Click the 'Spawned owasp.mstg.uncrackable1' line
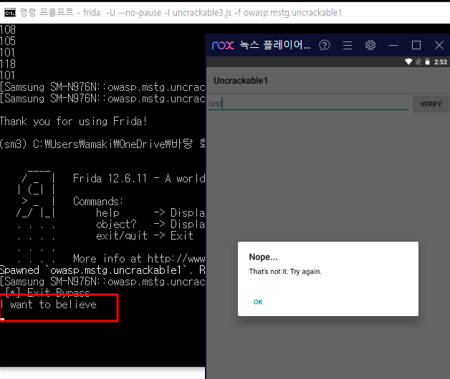This screenshot has width=450, height=379. coord(102,270)
